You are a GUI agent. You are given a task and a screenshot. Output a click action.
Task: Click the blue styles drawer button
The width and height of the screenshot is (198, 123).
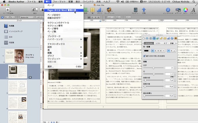[2, 17]
